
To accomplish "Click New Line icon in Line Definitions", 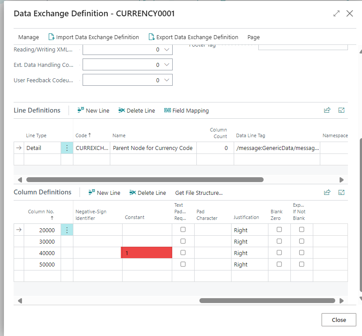I will (80, 110).
